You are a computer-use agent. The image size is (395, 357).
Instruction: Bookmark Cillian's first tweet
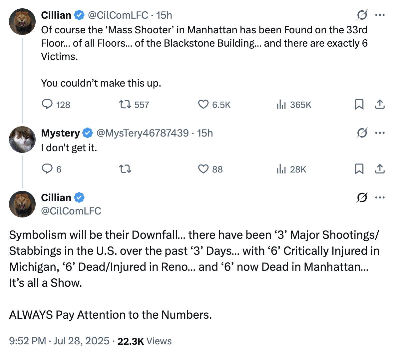point(359,105)
